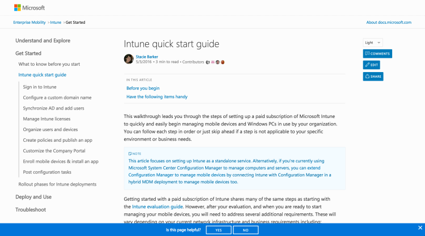The height and width of the screenshot is (236, 425).
Task: Click the Comments button
Action: (x=377, y=54)
